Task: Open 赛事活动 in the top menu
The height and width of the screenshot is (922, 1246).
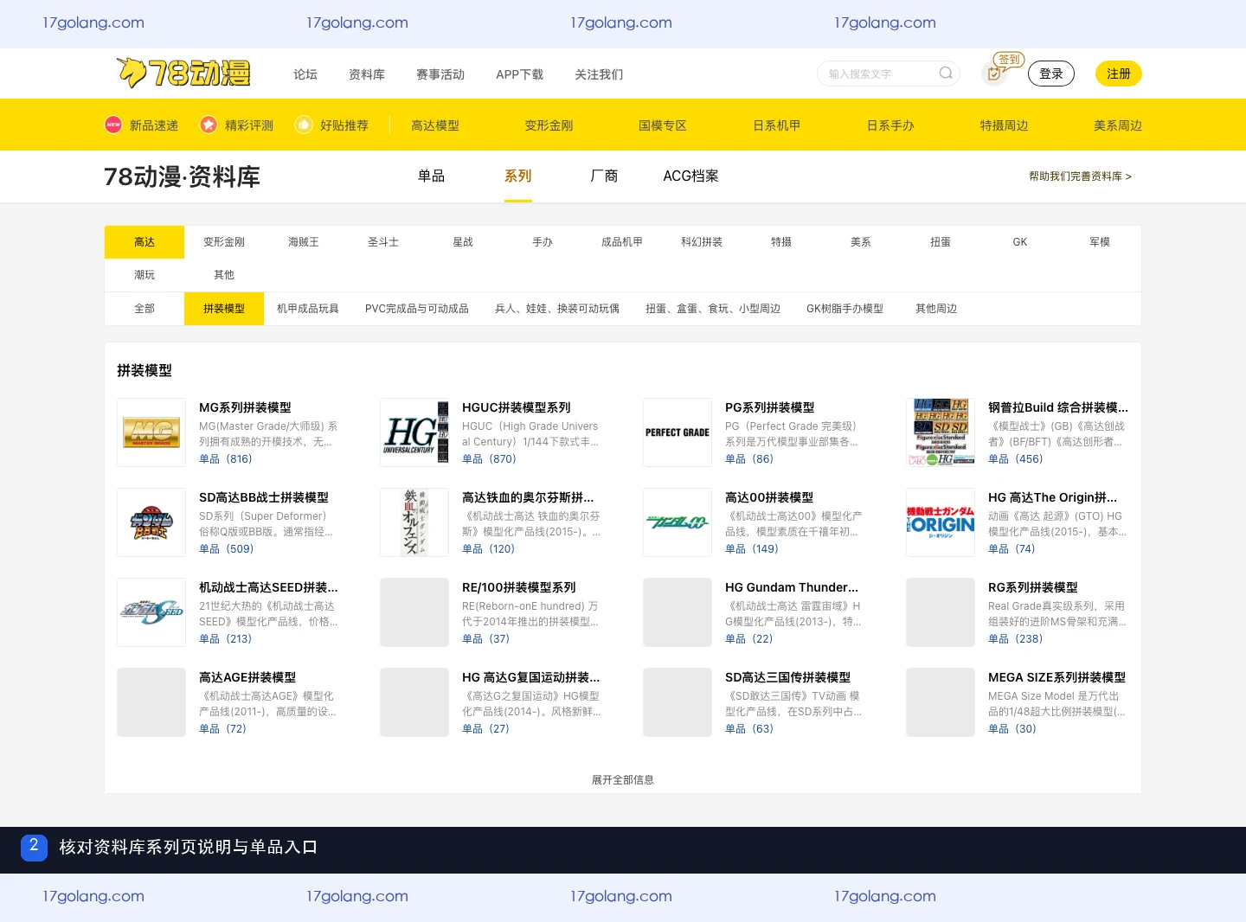Action: [440, 74]
